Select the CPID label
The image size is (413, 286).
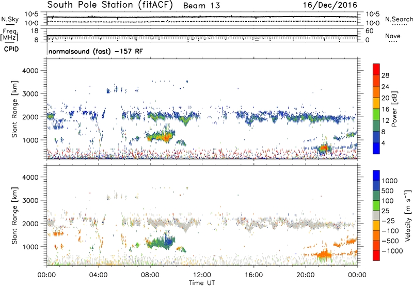11,49
